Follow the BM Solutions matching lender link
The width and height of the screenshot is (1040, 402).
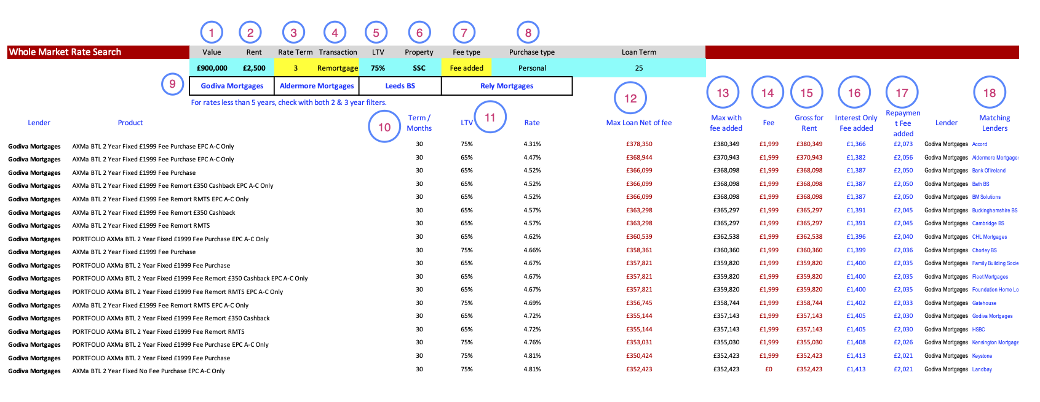(986, 197)
